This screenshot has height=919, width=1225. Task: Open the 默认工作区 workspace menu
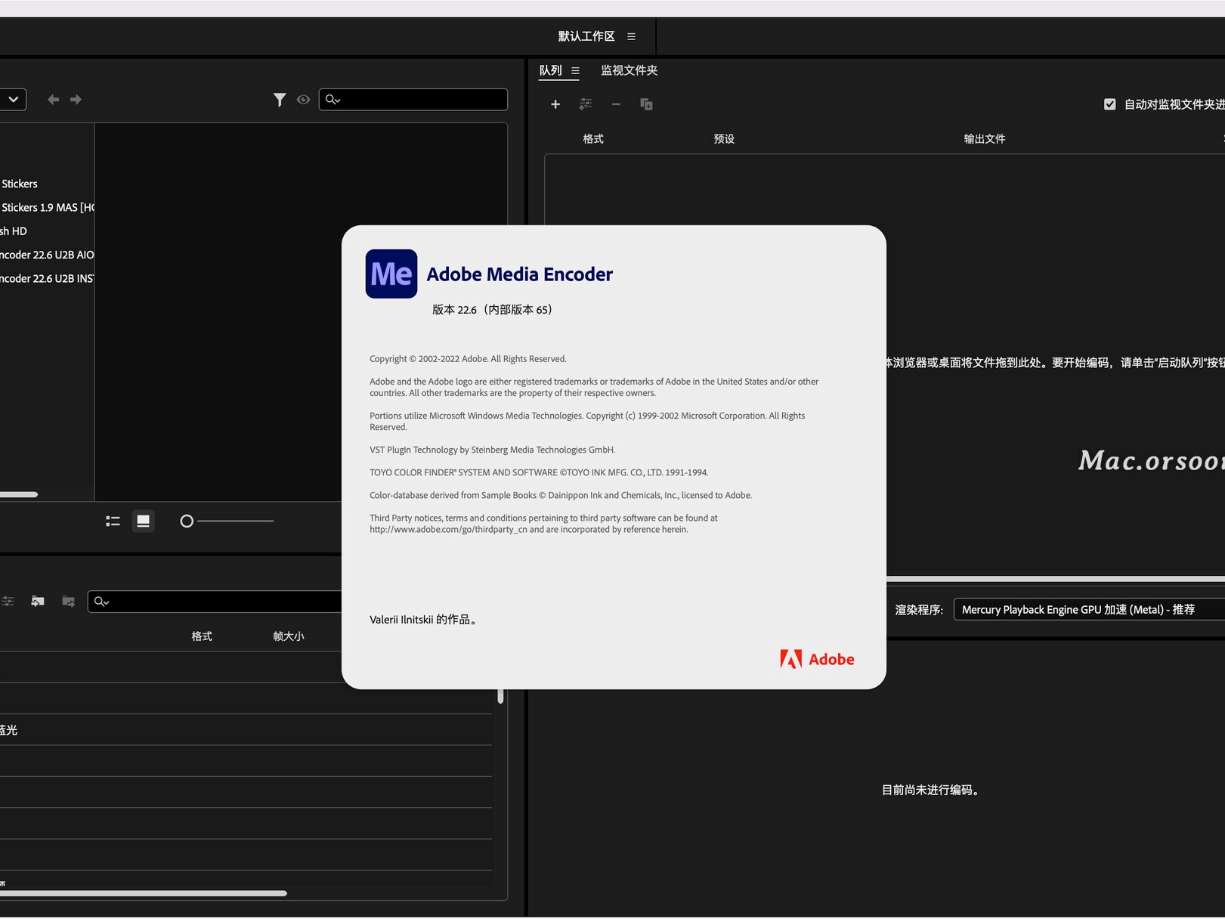tap(586, 36)
